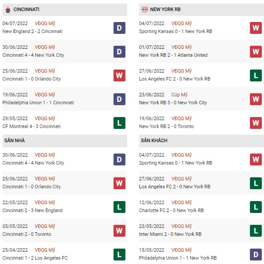Select the SÂN KHÁCH section header

(x=202, y=141)
